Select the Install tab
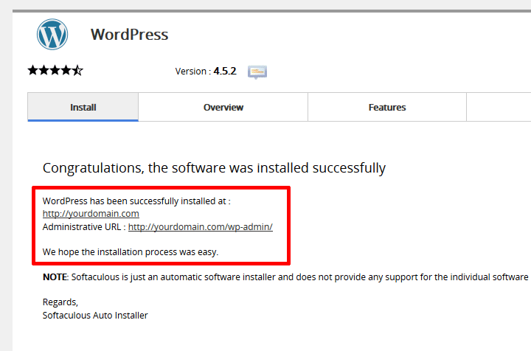This screenshot has width=531, height=351. click(x=83, y=107)
